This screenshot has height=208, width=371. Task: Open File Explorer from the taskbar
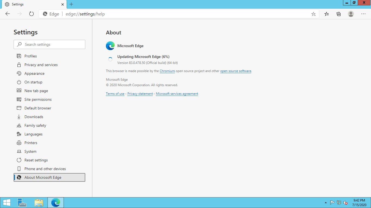(39, 203)
